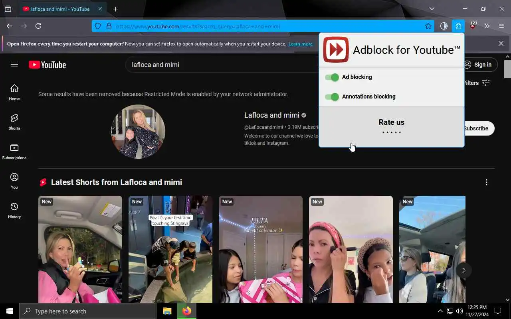Viewport: 511px width, 319px height.
Task: Open Windows Start menu
Action: point(10,311)
